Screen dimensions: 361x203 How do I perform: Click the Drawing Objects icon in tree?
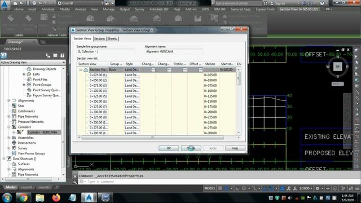click(x=29, y=69)
